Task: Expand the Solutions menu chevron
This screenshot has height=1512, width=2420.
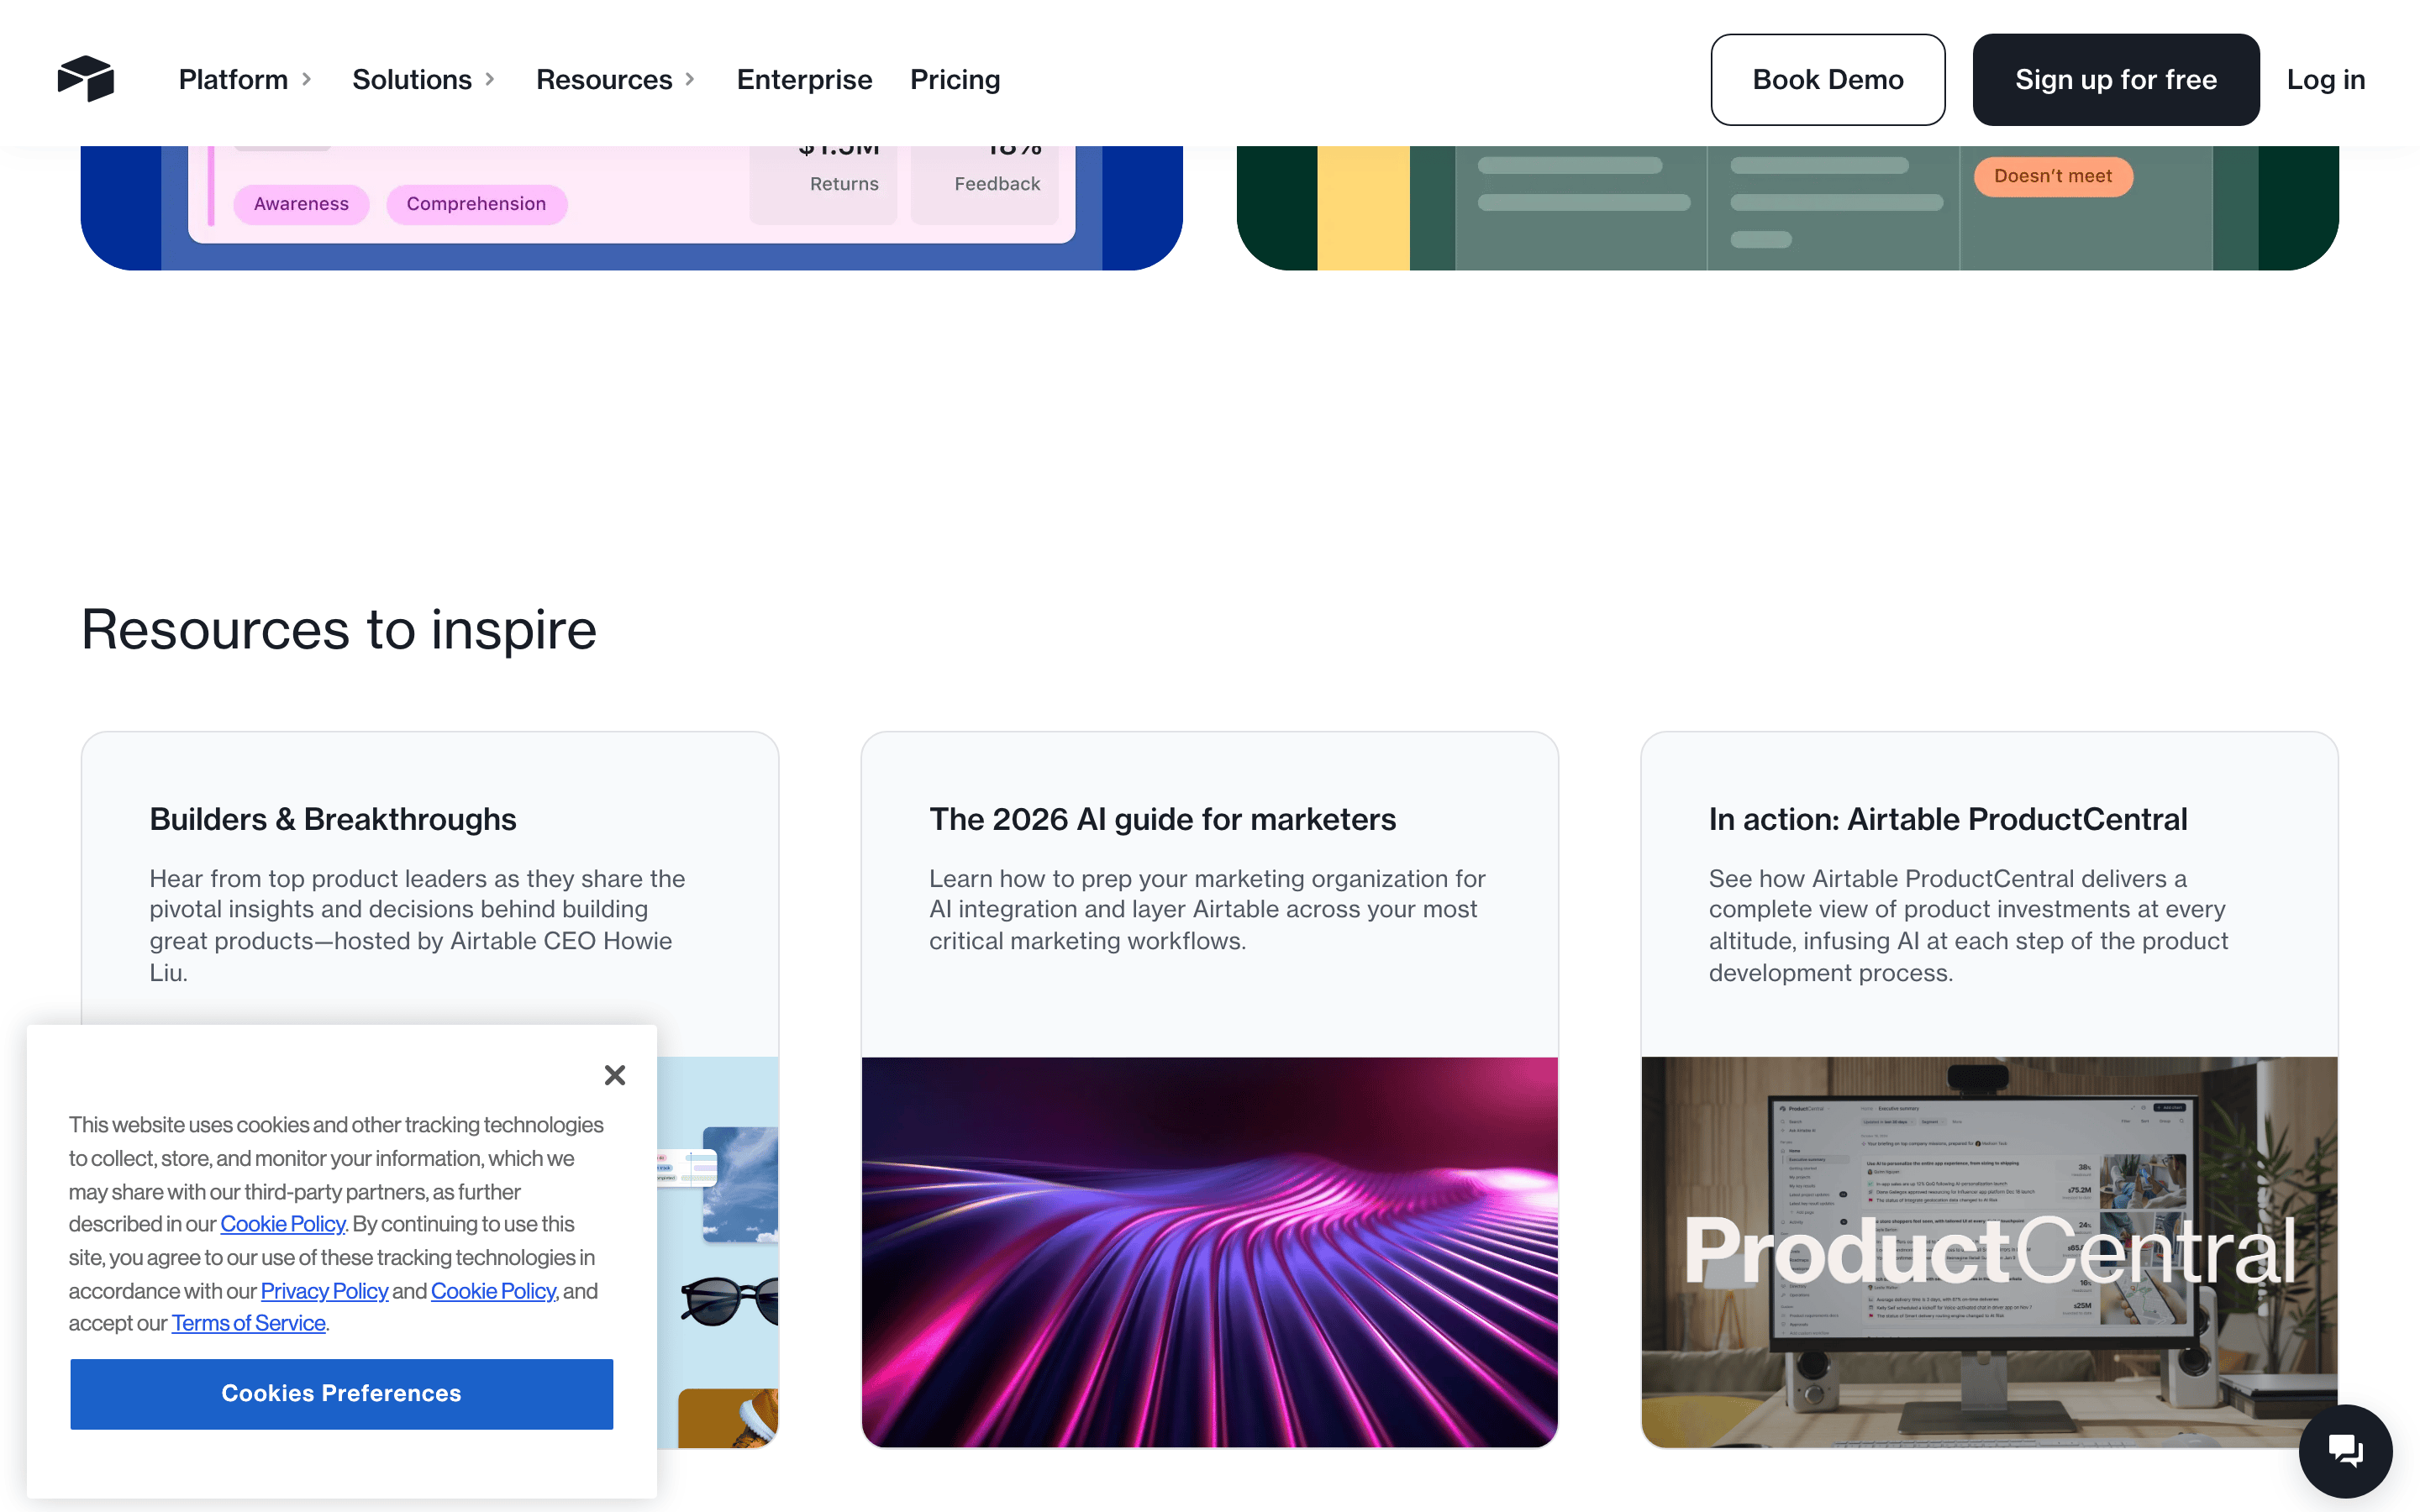Action: click(x=490, y=79)
